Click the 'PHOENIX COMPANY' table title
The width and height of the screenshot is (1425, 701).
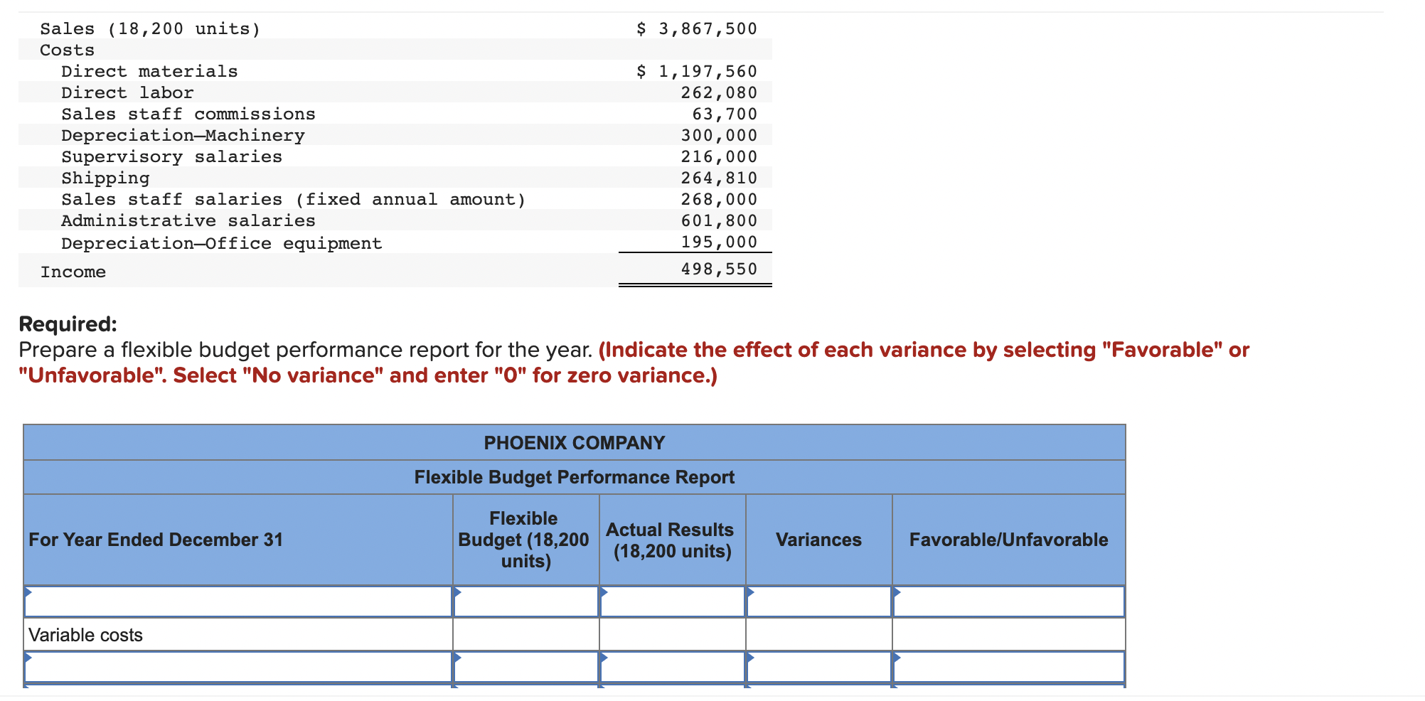pos(575,443)
